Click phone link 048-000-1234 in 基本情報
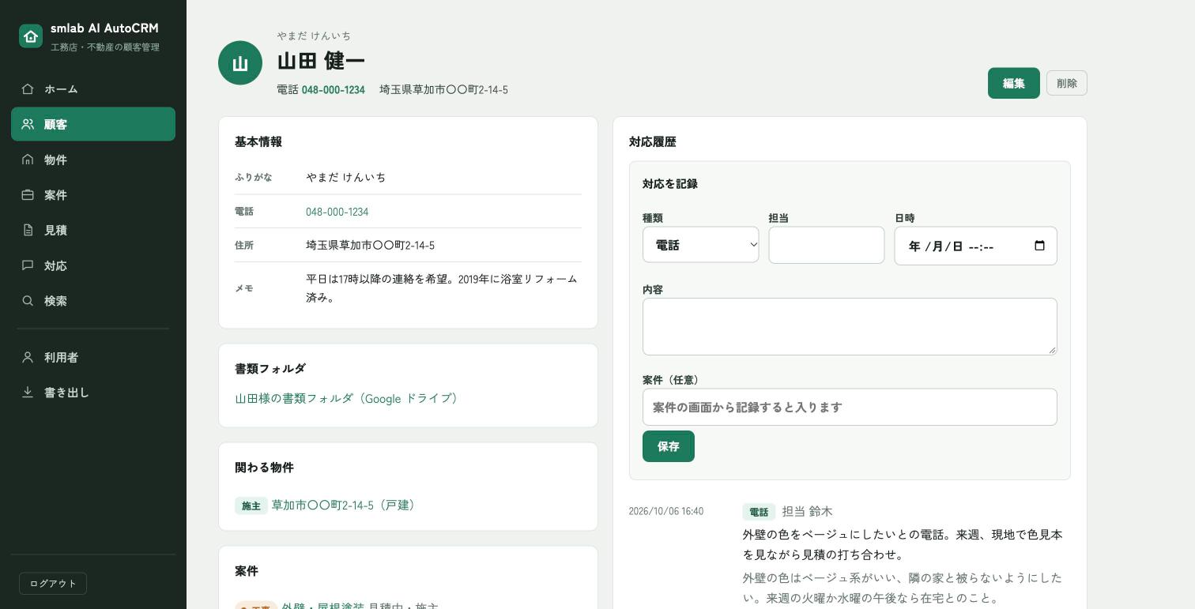The height and width of the screenshot is (609, 1195). (x=337, y=212)
